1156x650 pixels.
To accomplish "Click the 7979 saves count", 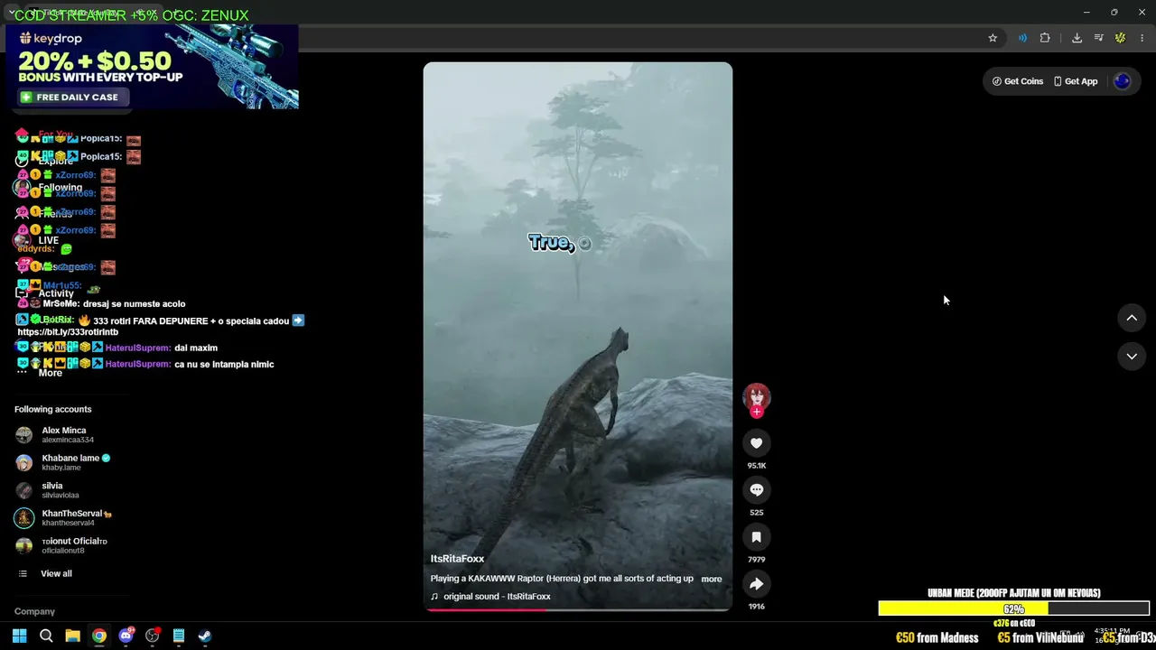I will click(757, 560).
